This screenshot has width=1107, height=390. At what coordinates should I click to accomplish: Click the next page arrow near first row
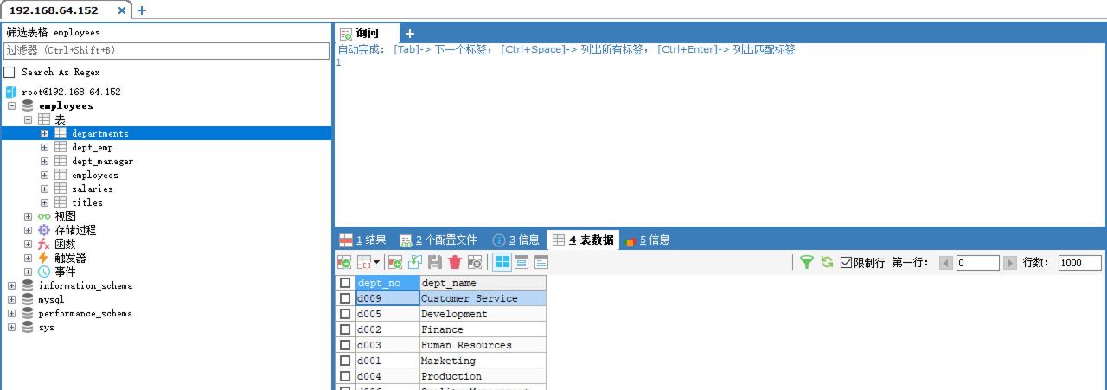coord(1010,263)
